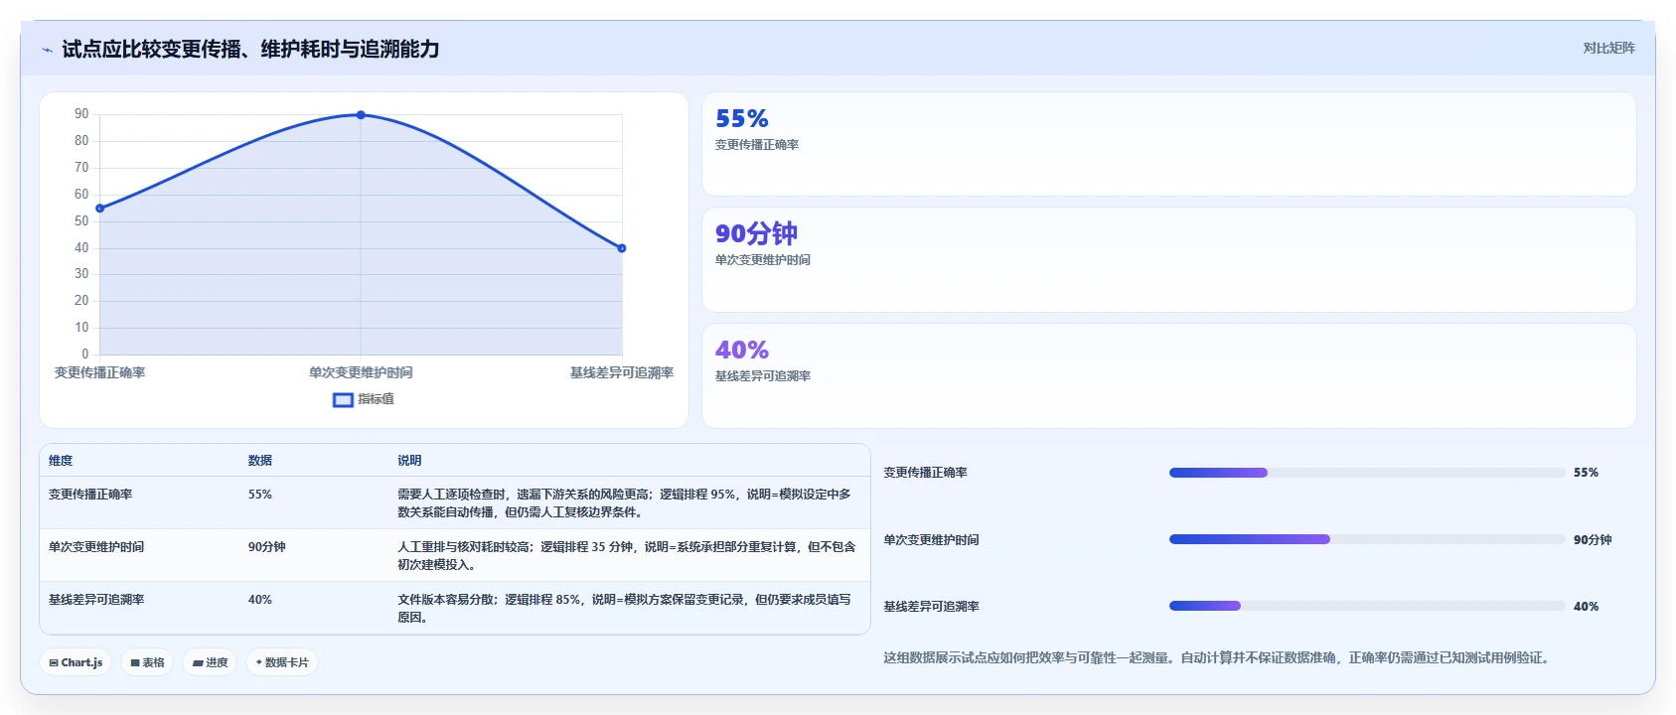The width and height of the screenshot is (1676, 715).
Task: Click footnote text starting 这组数据展示试点
Action: point(1218,657)
